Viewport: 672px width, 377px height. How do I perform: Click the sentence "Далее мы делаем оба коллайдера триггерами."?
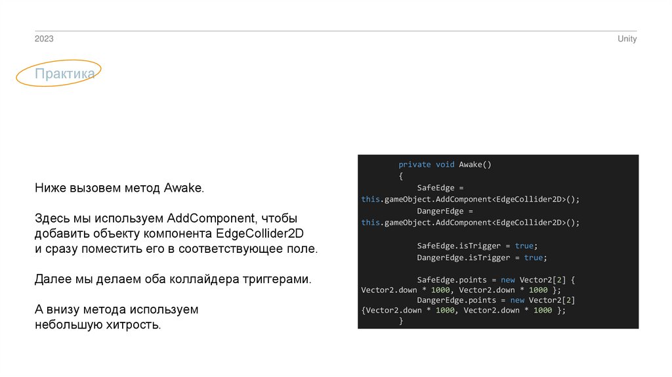click(x=173, y=279)
